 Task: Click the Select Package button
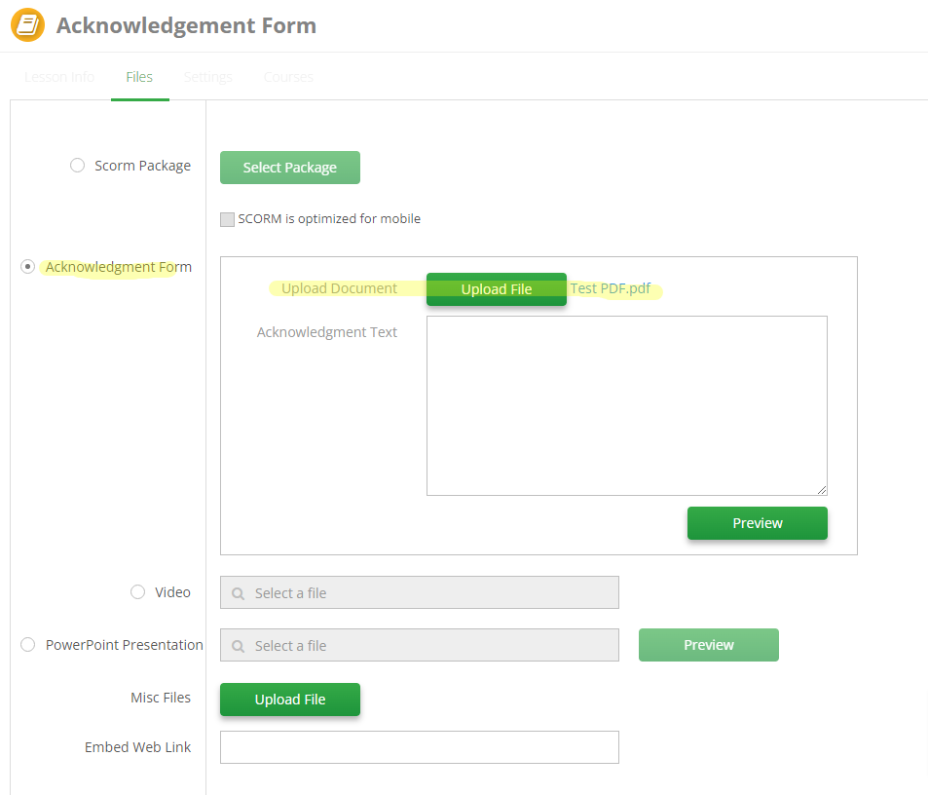tap(289, 167)
